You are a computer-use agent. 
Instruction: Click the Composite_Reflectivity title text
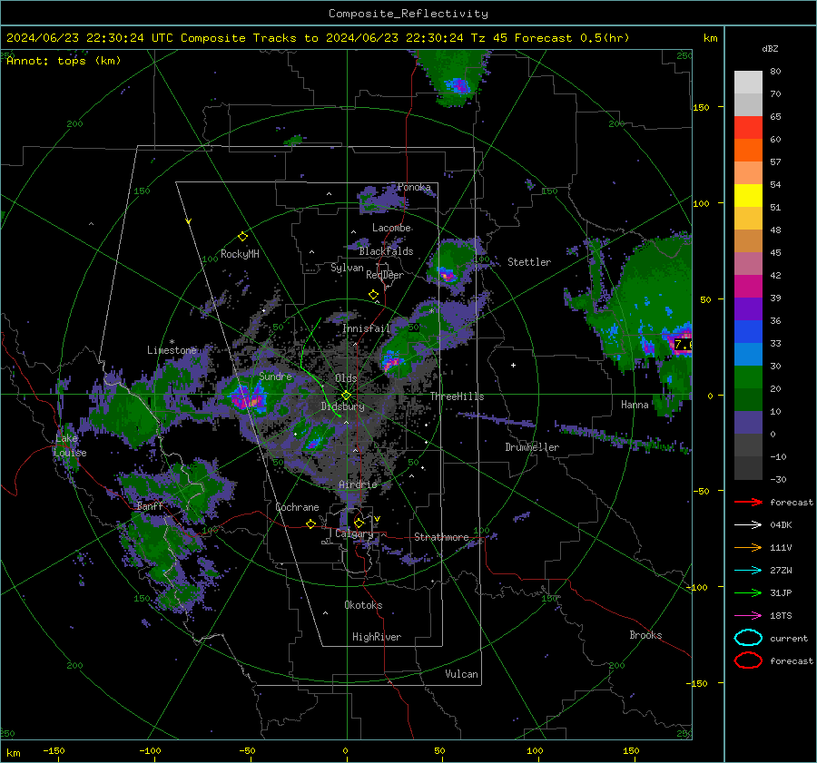pos(408,14)
